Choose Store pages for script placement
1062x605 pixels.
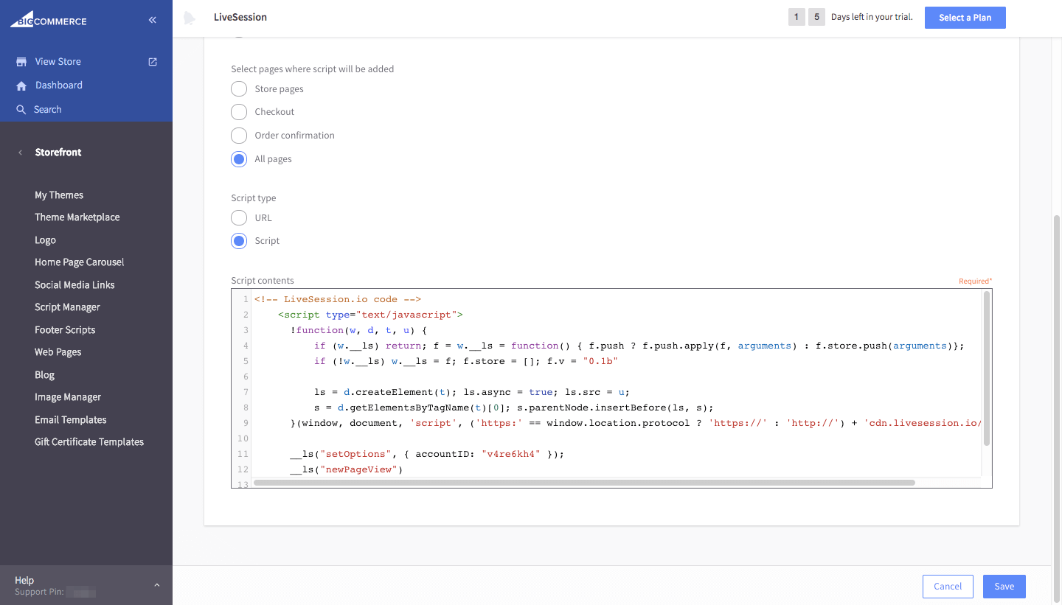click(x=238, y=88)
